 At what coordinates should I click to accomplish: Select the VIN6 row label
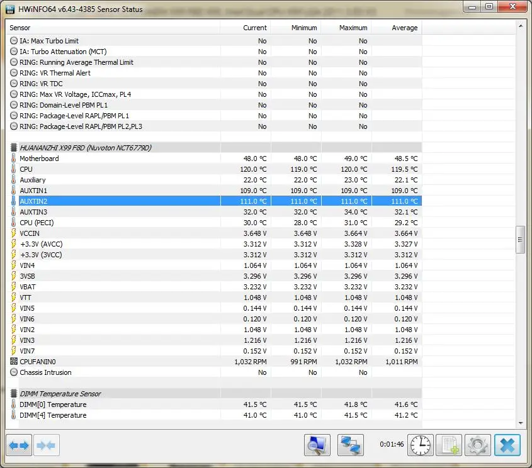[27, 318]
